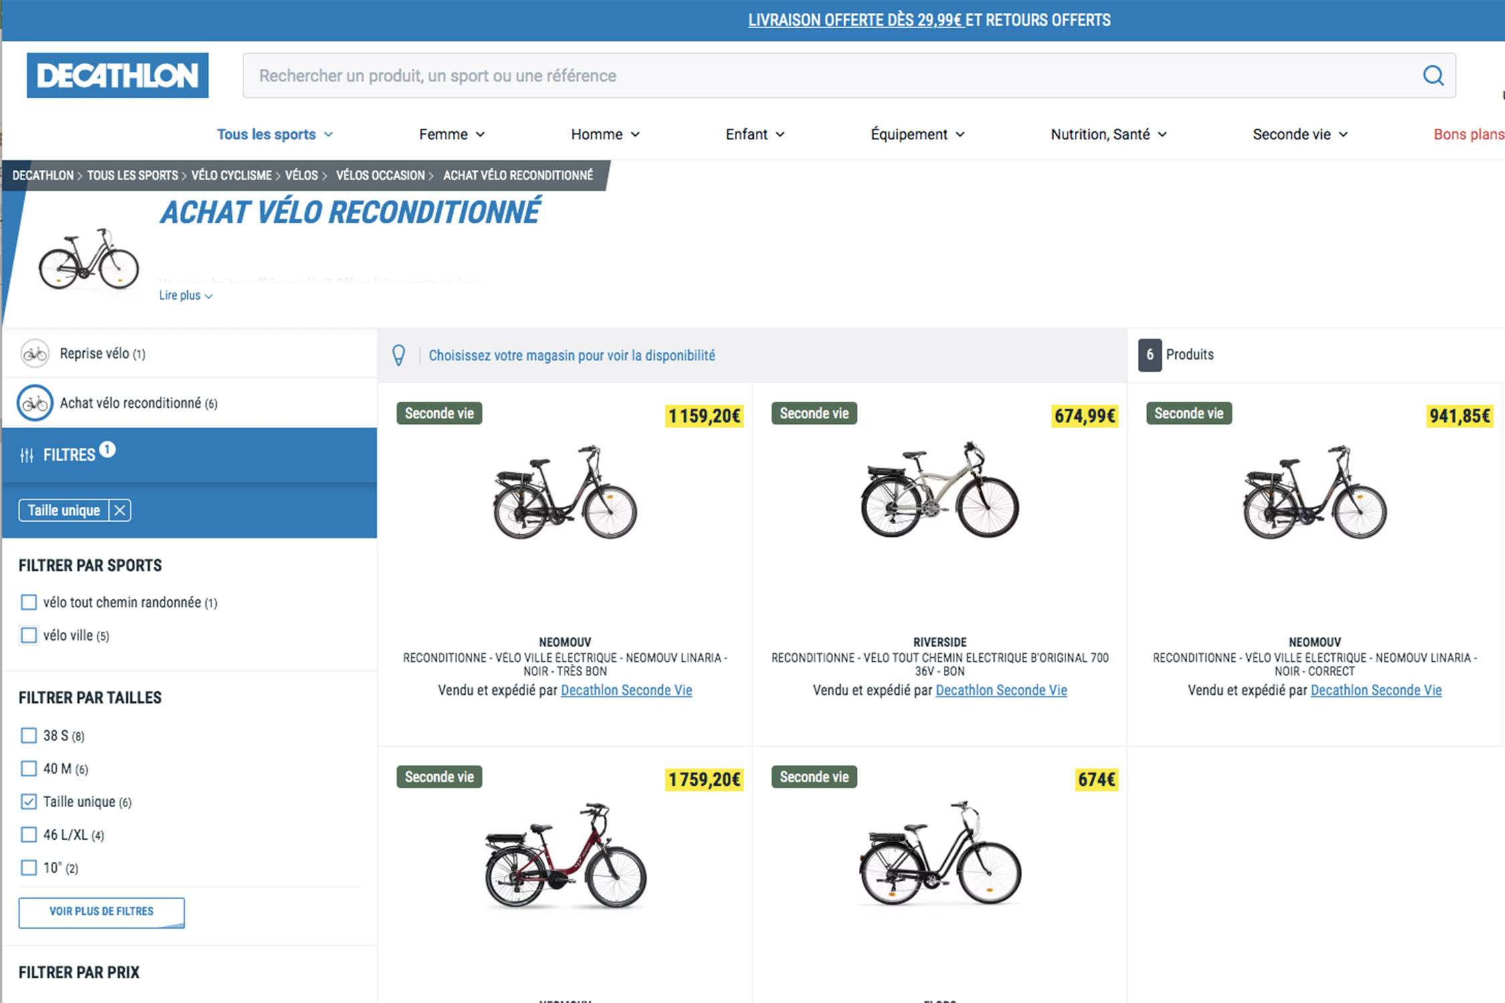1505x1003 pixels.
Task: Click the ACHAT VÉLO RECONDITIONNÉ breadcrumb
Action: [518, 175]
